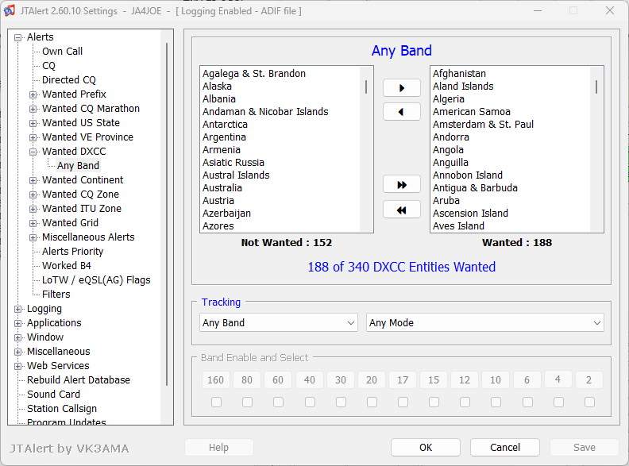Toggle the checkbox under the 15 band
This screenshot has width=629, height=466.
pyautogui.click(x=434, y=402)
